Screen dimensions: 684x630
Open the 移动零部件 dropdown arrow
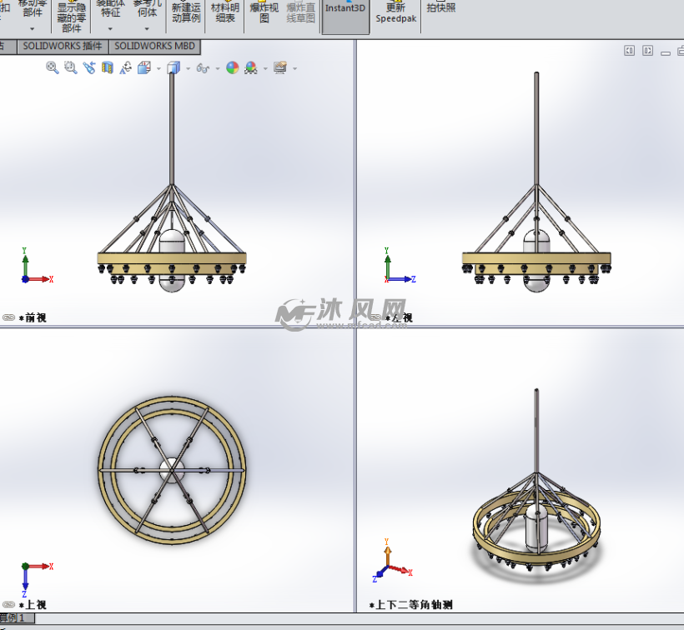[32, 29]
